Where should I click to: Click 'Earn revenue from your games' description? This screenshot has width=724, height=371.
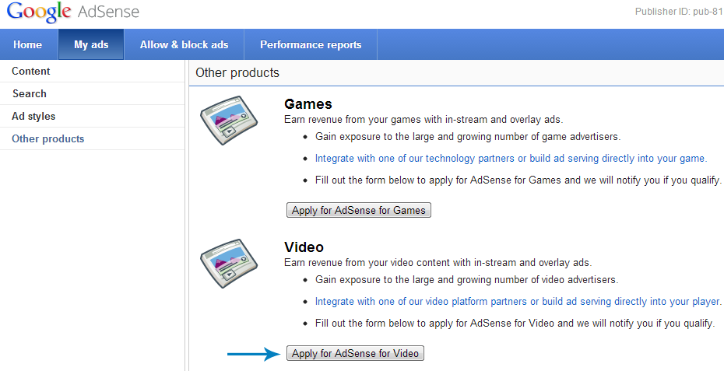pos(424,120)
